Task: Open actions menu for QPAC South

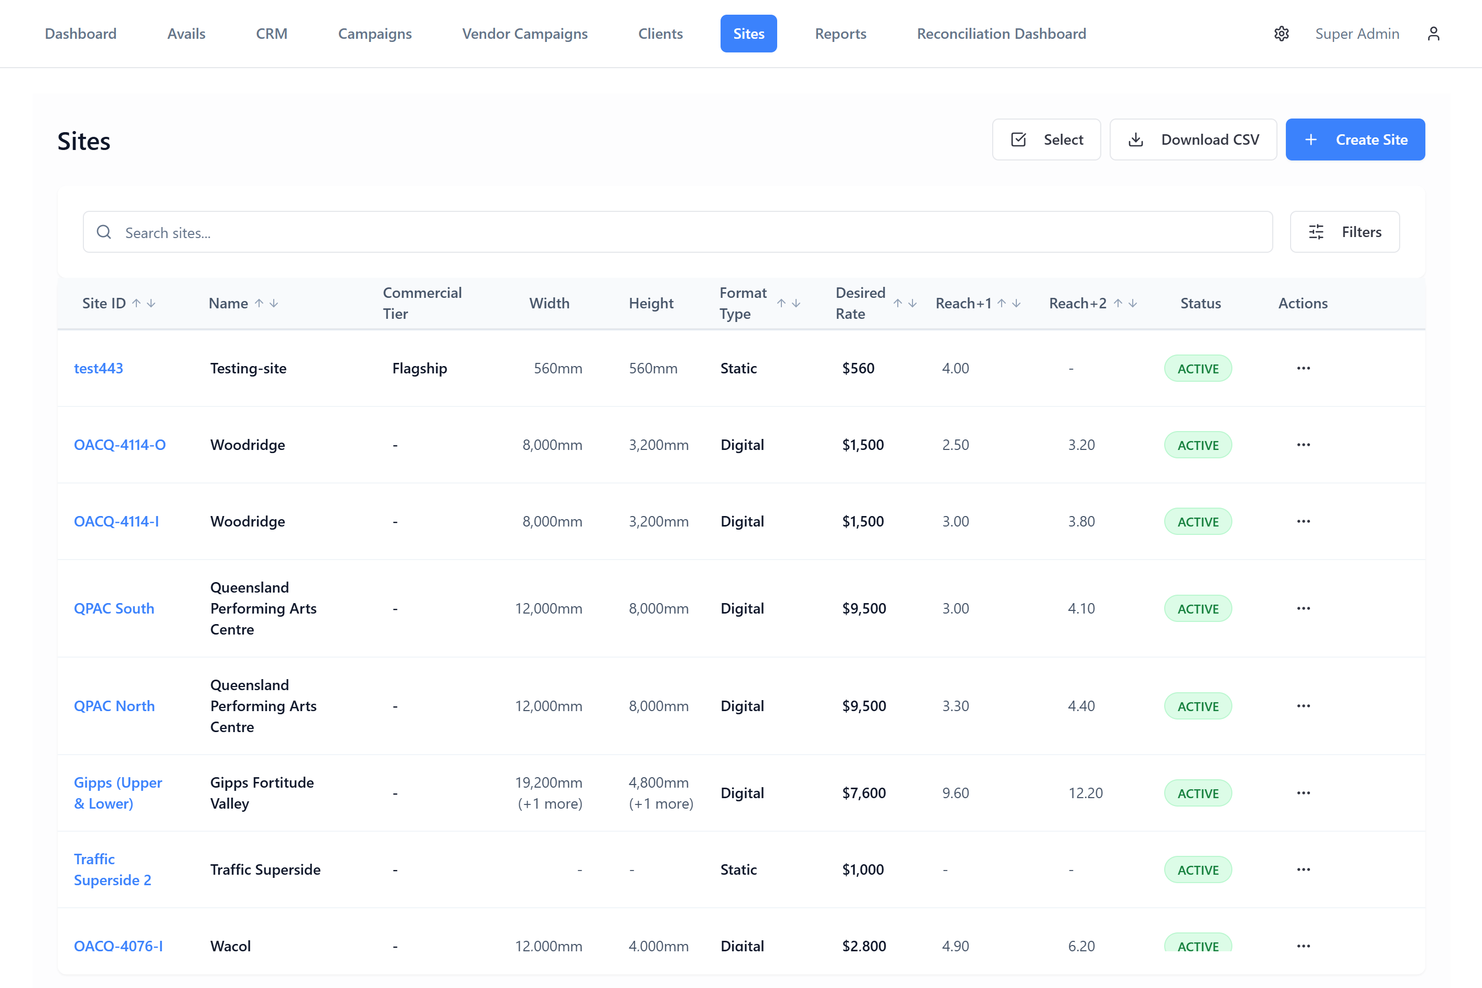Action: click(1303, 608)
